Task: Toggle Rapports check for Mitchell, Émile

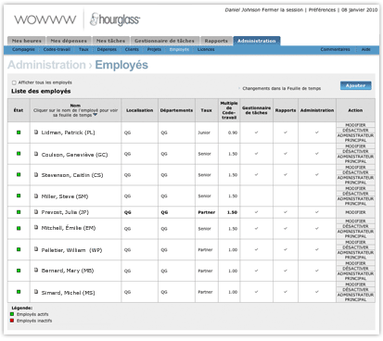Action: click(286, 228)
